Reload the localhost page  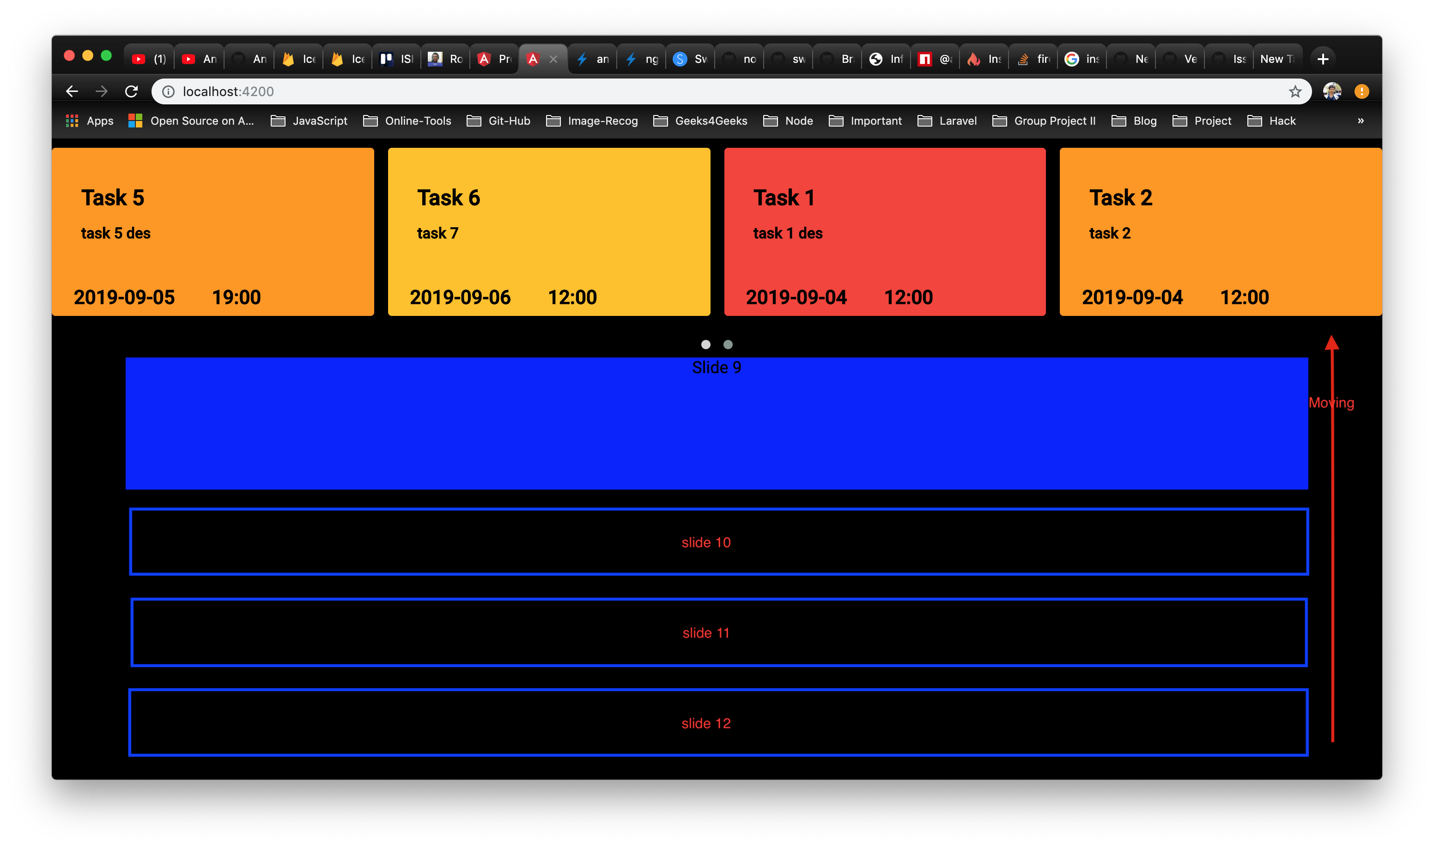(132, 91)
